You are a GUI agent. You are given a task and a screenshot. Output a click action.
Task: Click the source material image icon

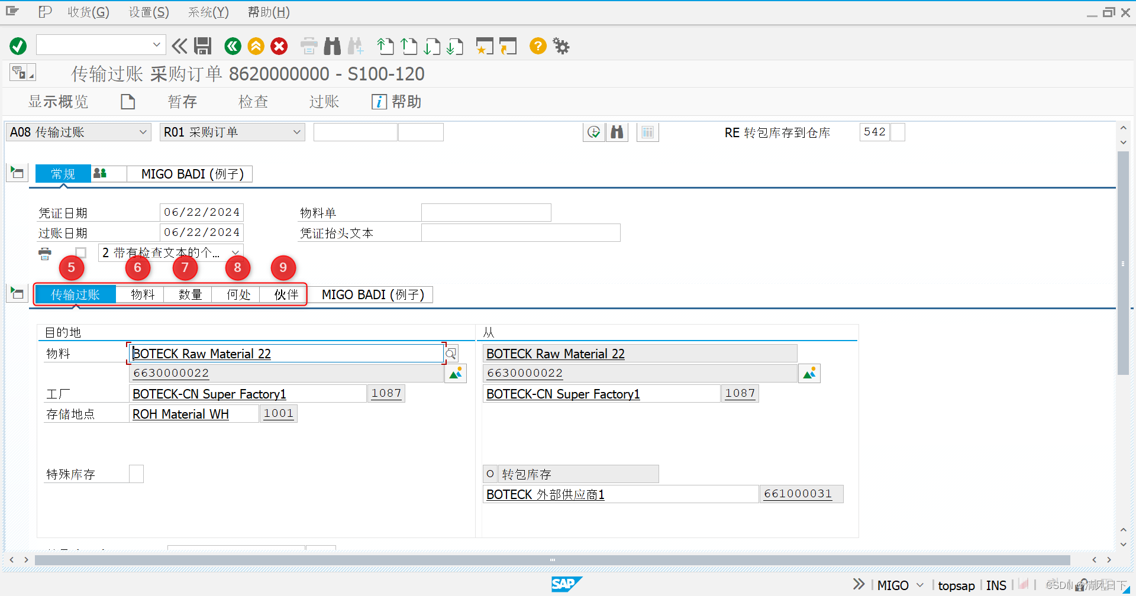click(809, 374)
